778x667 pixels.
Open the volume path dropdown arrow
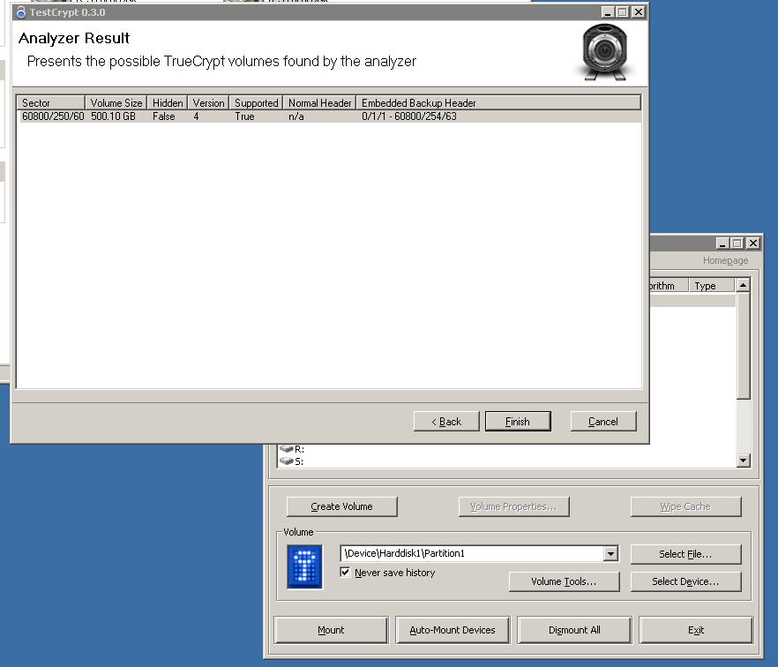tap(610, 553)
